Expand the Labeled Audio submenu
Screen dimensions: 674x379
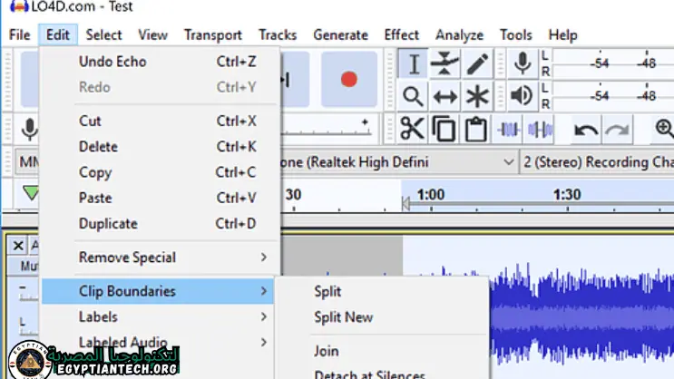pos(158,343)
